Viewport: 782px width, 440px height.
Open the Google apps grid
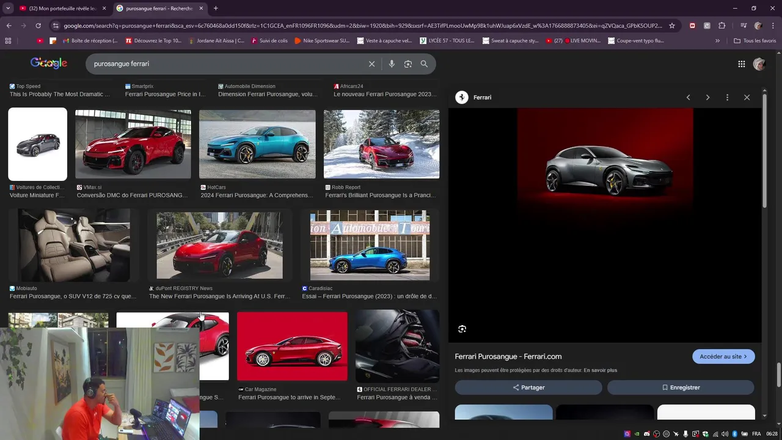pos(742,64)
